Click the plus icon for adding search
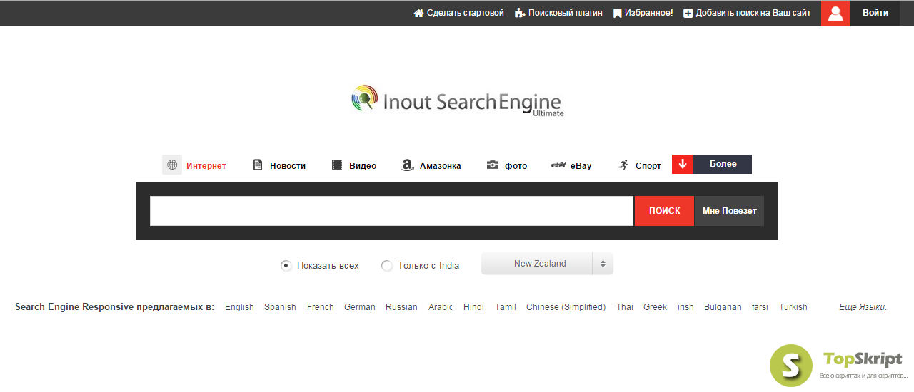 [x=688, y=13]
